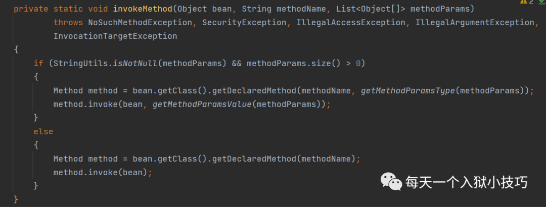Image resolution: width=546 pixels, height=207 pixels.
Task: Click the else keyword
Action: 43,131
